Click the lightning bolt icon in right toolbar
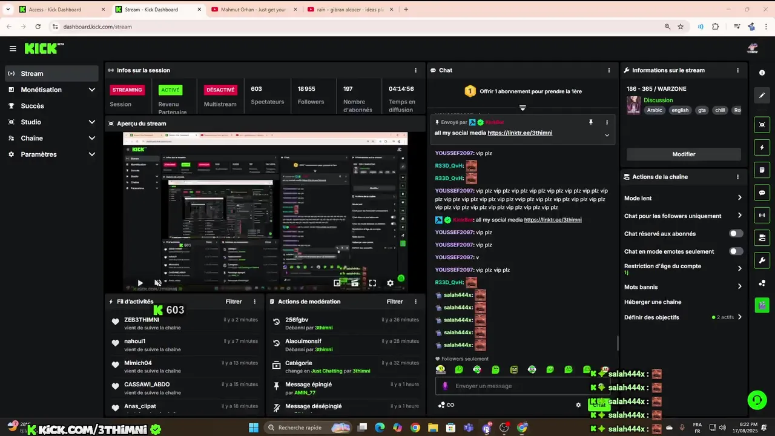 tap(762, 148)
